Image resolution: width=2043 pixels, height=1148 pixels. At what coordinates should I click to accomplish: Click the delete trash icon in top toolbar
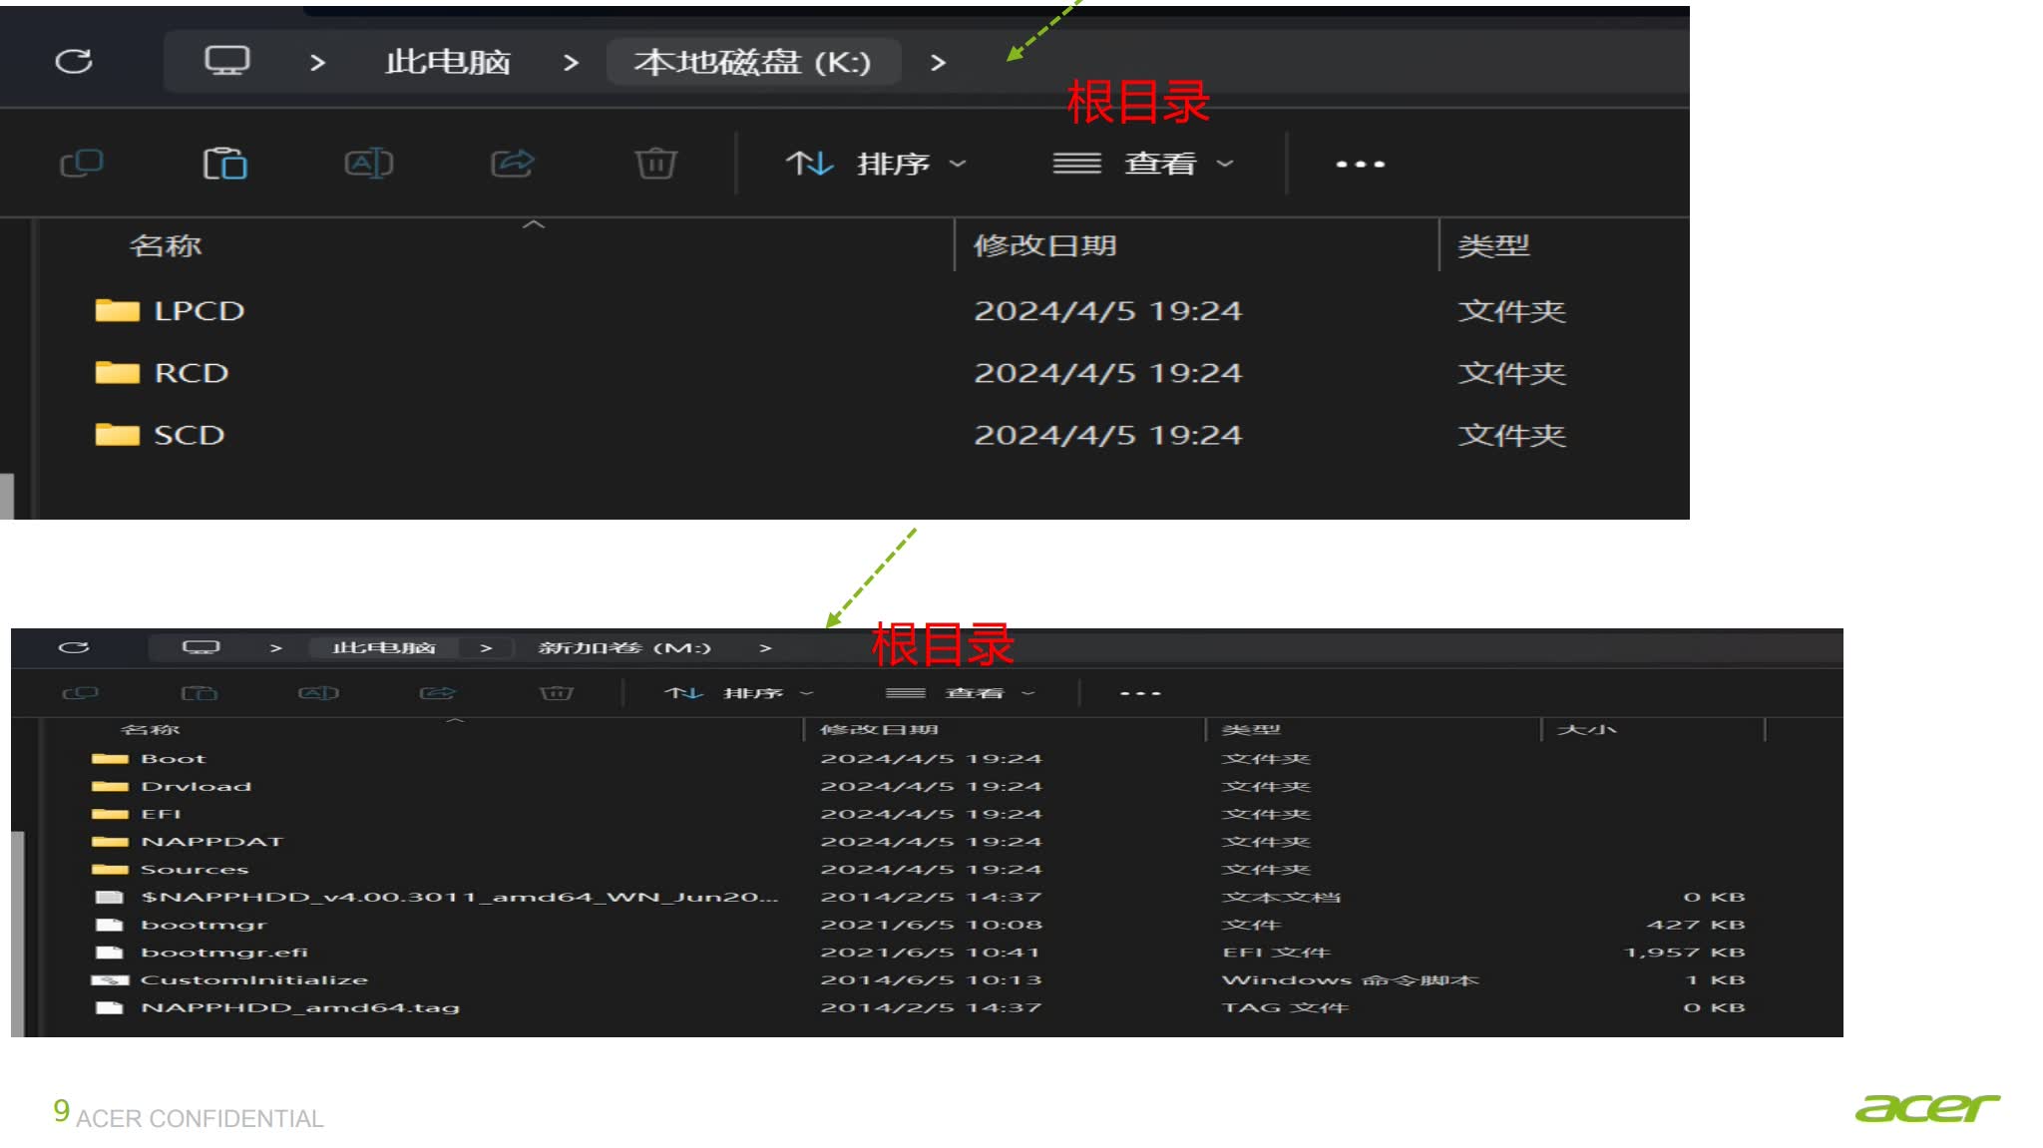655,164
